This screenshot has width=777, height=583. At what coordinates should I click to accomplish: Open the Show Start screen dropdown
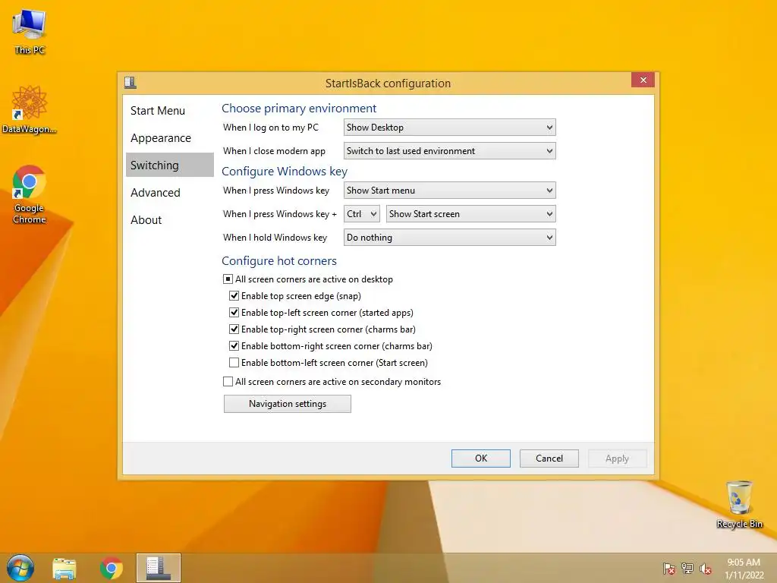click(x=470, y=213)
